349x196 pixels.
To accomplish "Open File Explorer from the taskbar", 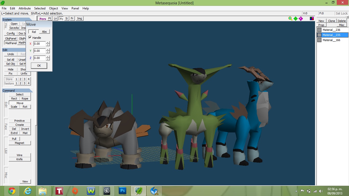I will coord(42,191).
